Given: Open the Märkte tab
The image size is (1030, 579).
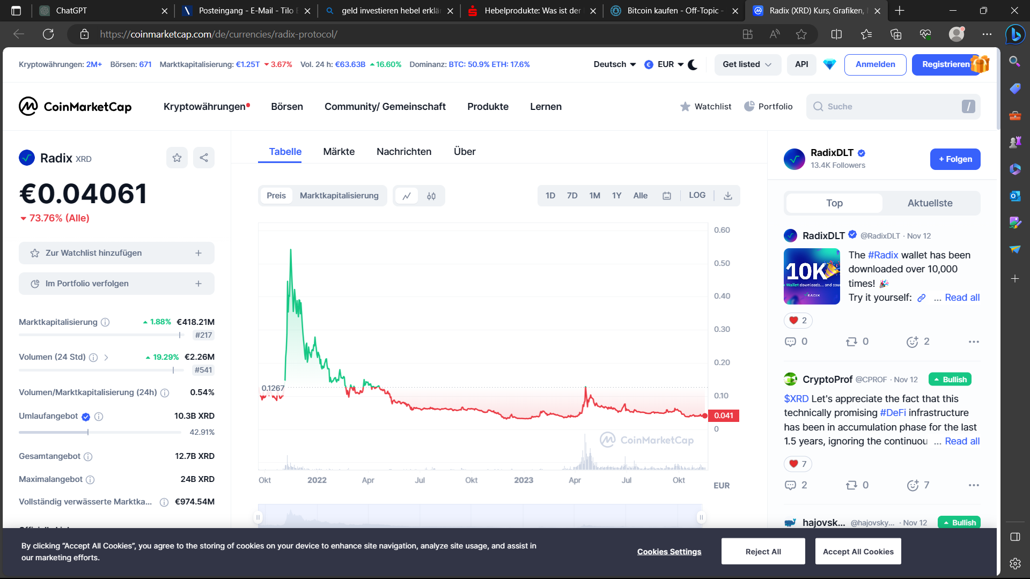Looking at the screenshot, I should (x=339, y=152).
